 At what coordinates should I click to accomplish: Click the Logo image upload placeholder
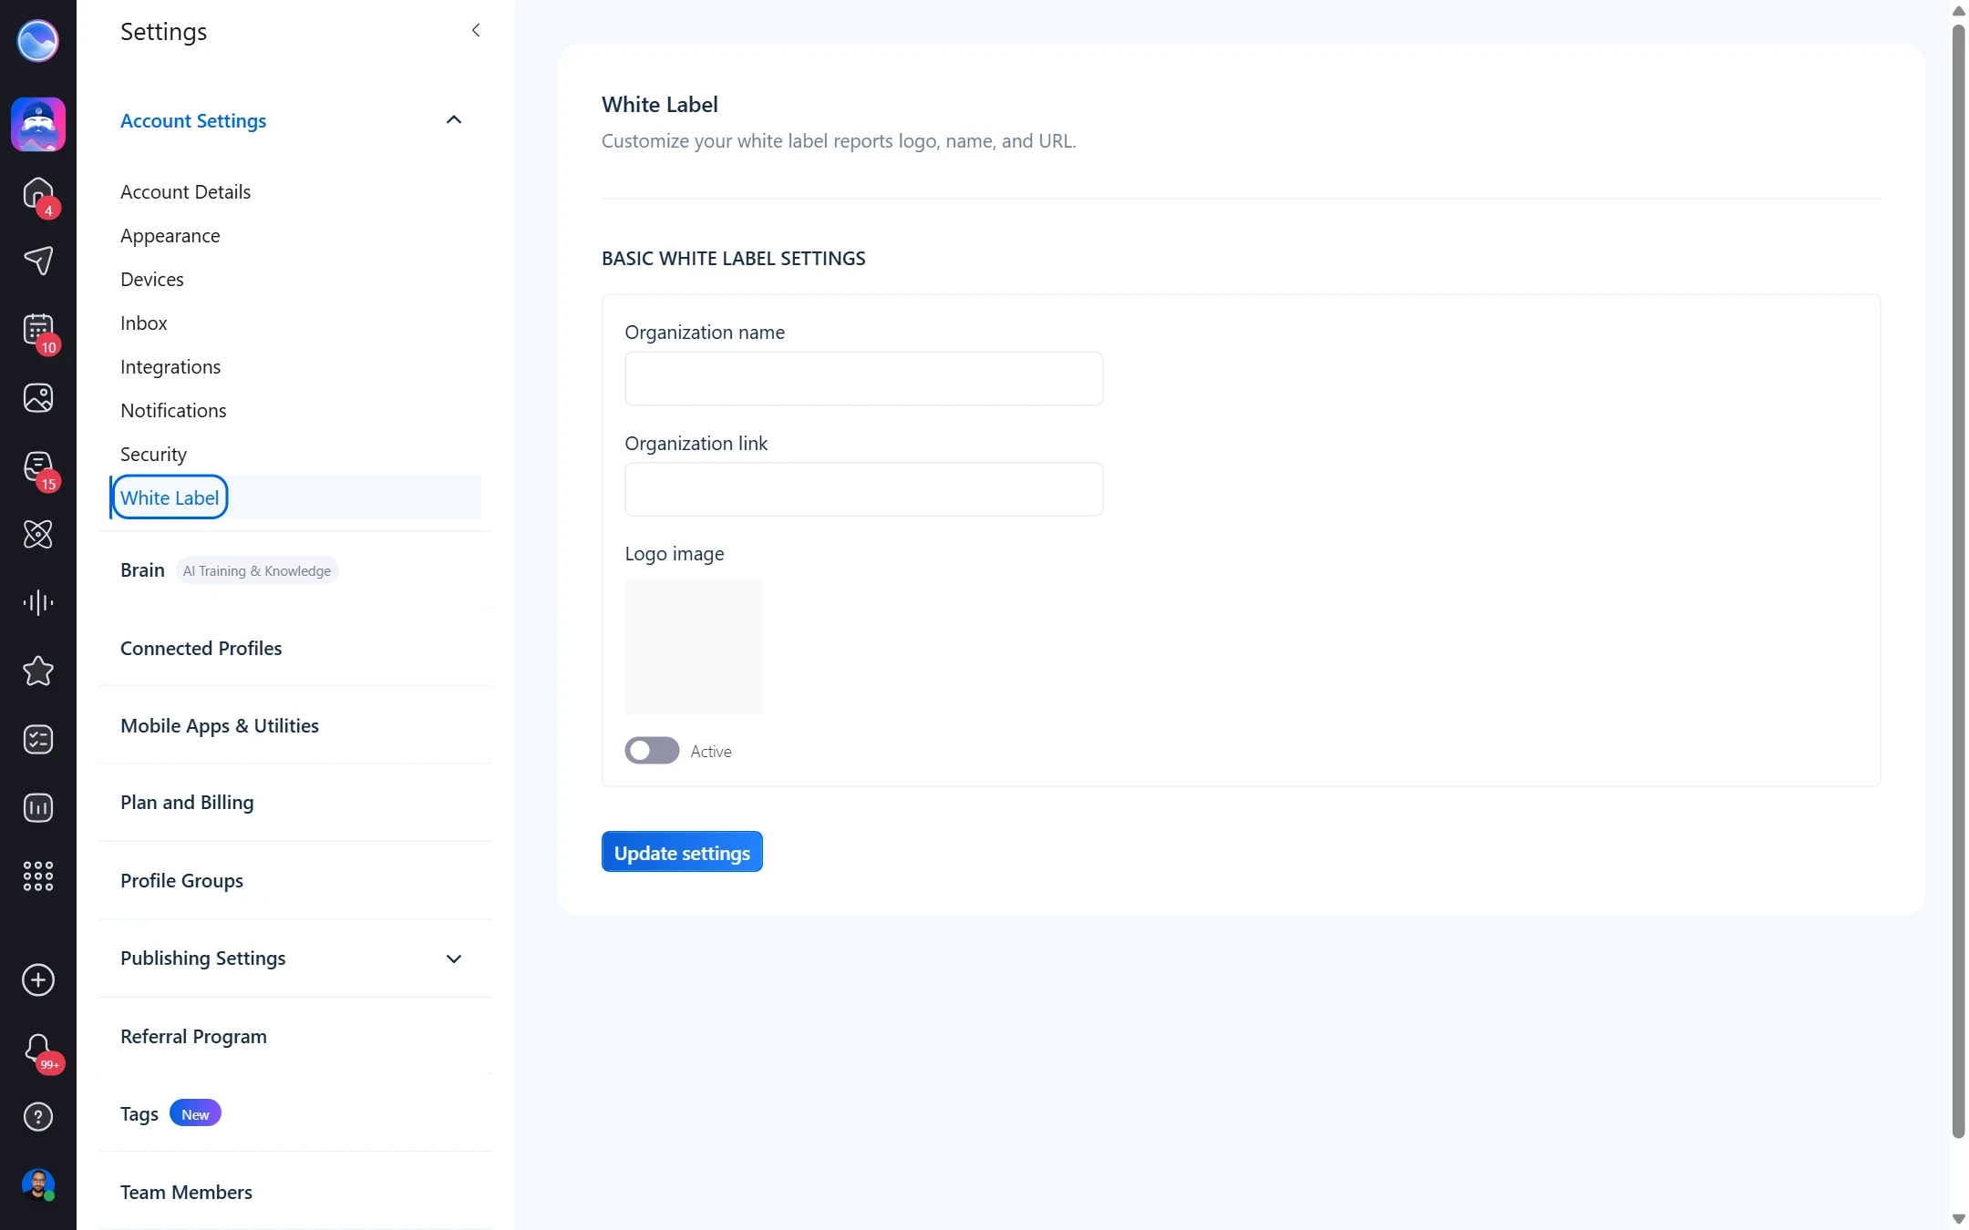click(694, 646)
